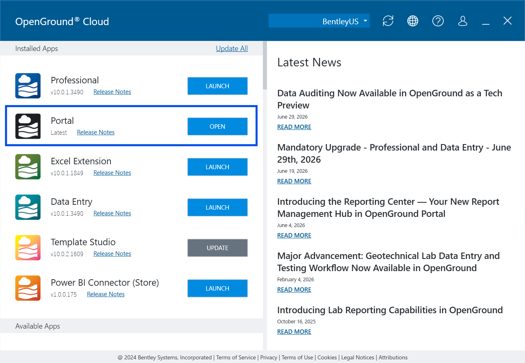The width and height of the screenshot is (525, 363).
Task: Open the Terms of Service footer link
Action: [236, 357]
